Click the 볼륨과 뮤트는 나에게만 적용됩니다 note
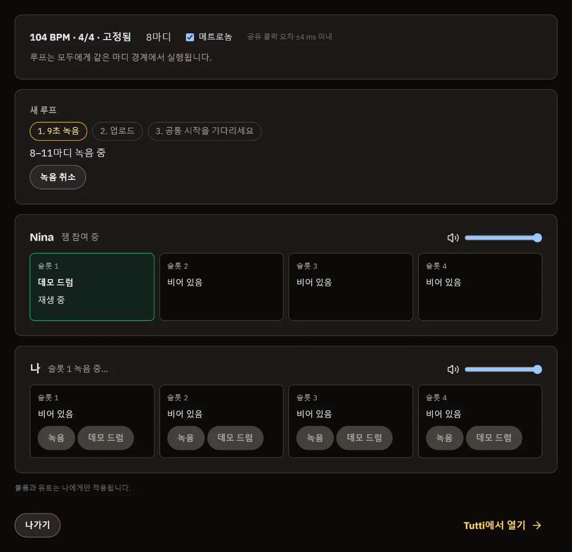Screen dimensions: 572x552 (x=72, y=488)
